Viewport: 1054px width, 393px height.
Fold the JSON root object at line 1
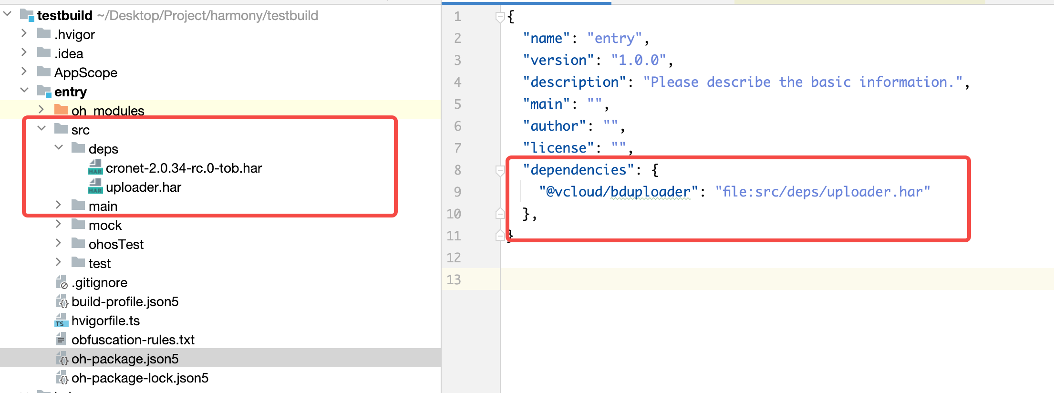tap(500, 17)
